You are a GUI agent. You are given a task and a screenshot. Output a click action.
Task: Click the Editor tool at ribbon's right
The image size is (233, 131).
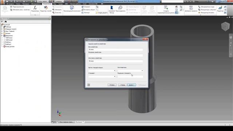click(220, 9)
